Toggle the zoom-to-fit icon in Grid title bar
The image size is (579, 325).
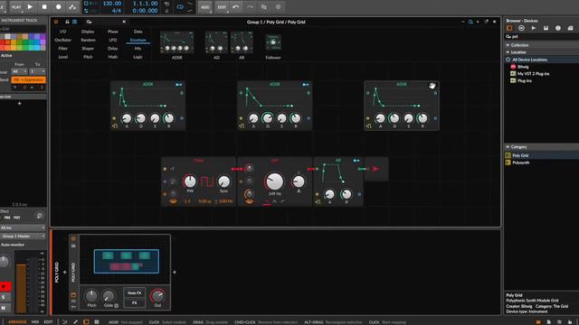point(470,22)
